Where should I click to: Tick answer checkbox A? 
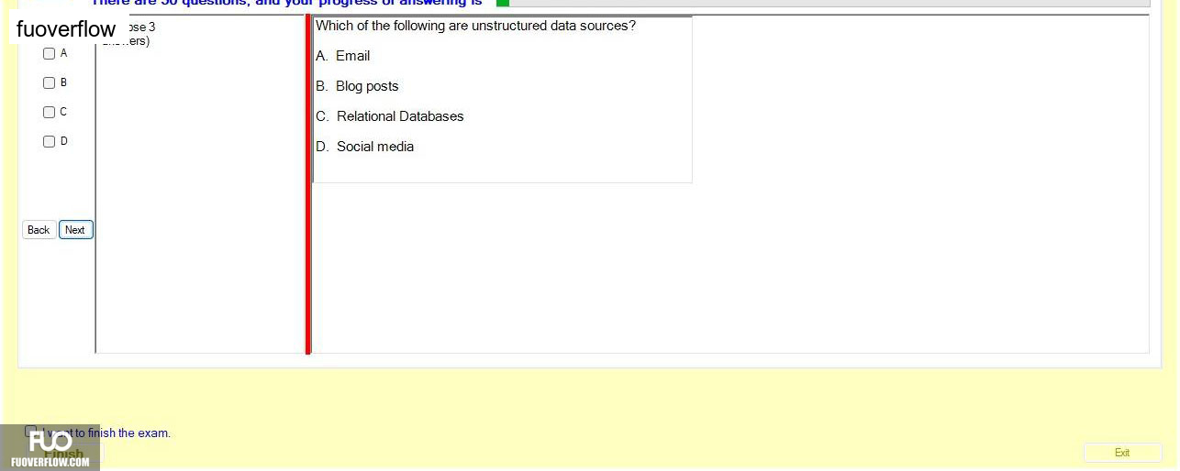pyautogui.click(x=50, y=53)
